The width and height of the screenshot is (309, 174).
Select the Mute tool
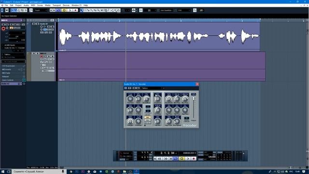(102, 10)
